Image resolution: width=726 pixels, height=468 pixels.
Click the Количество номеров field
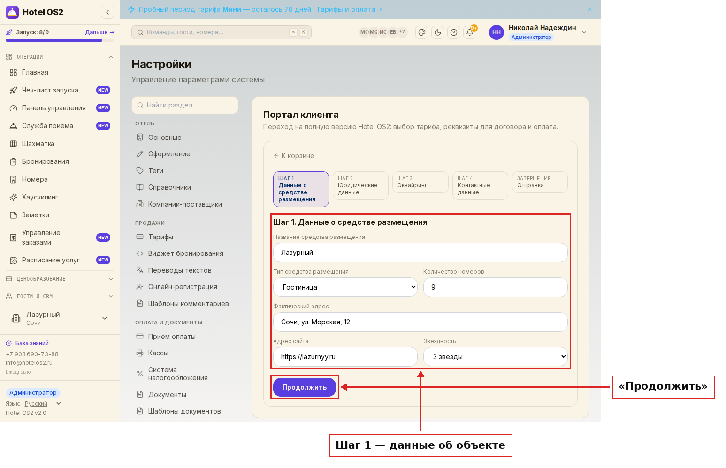[x=496, y=287]
